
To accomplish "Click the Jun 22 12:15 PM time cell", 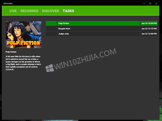I will coord(149,29).
